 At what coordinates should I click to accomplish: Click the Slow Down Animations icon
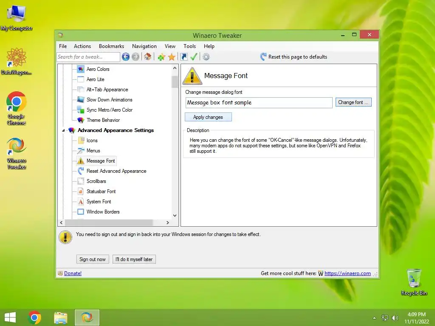tap(81, 99)
